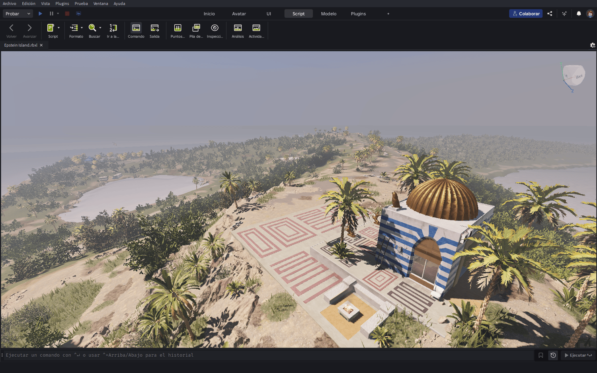Stop the test with the red button

point(67,14)
